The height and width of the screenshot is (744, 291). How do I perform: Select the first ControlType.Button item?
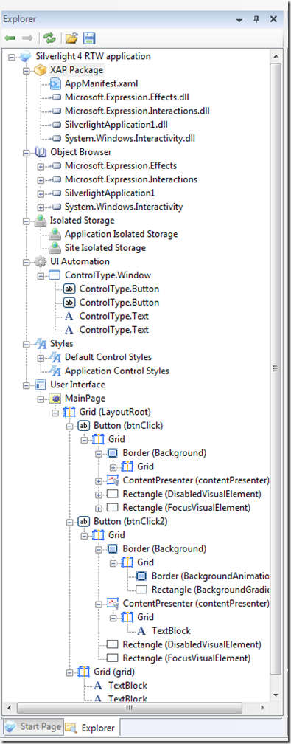119,289
